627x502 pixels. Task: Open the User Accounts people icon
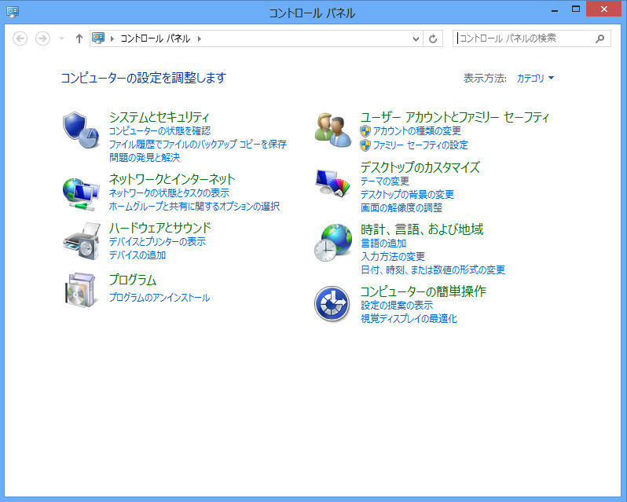pyautogui.click(x=333, y=130)
